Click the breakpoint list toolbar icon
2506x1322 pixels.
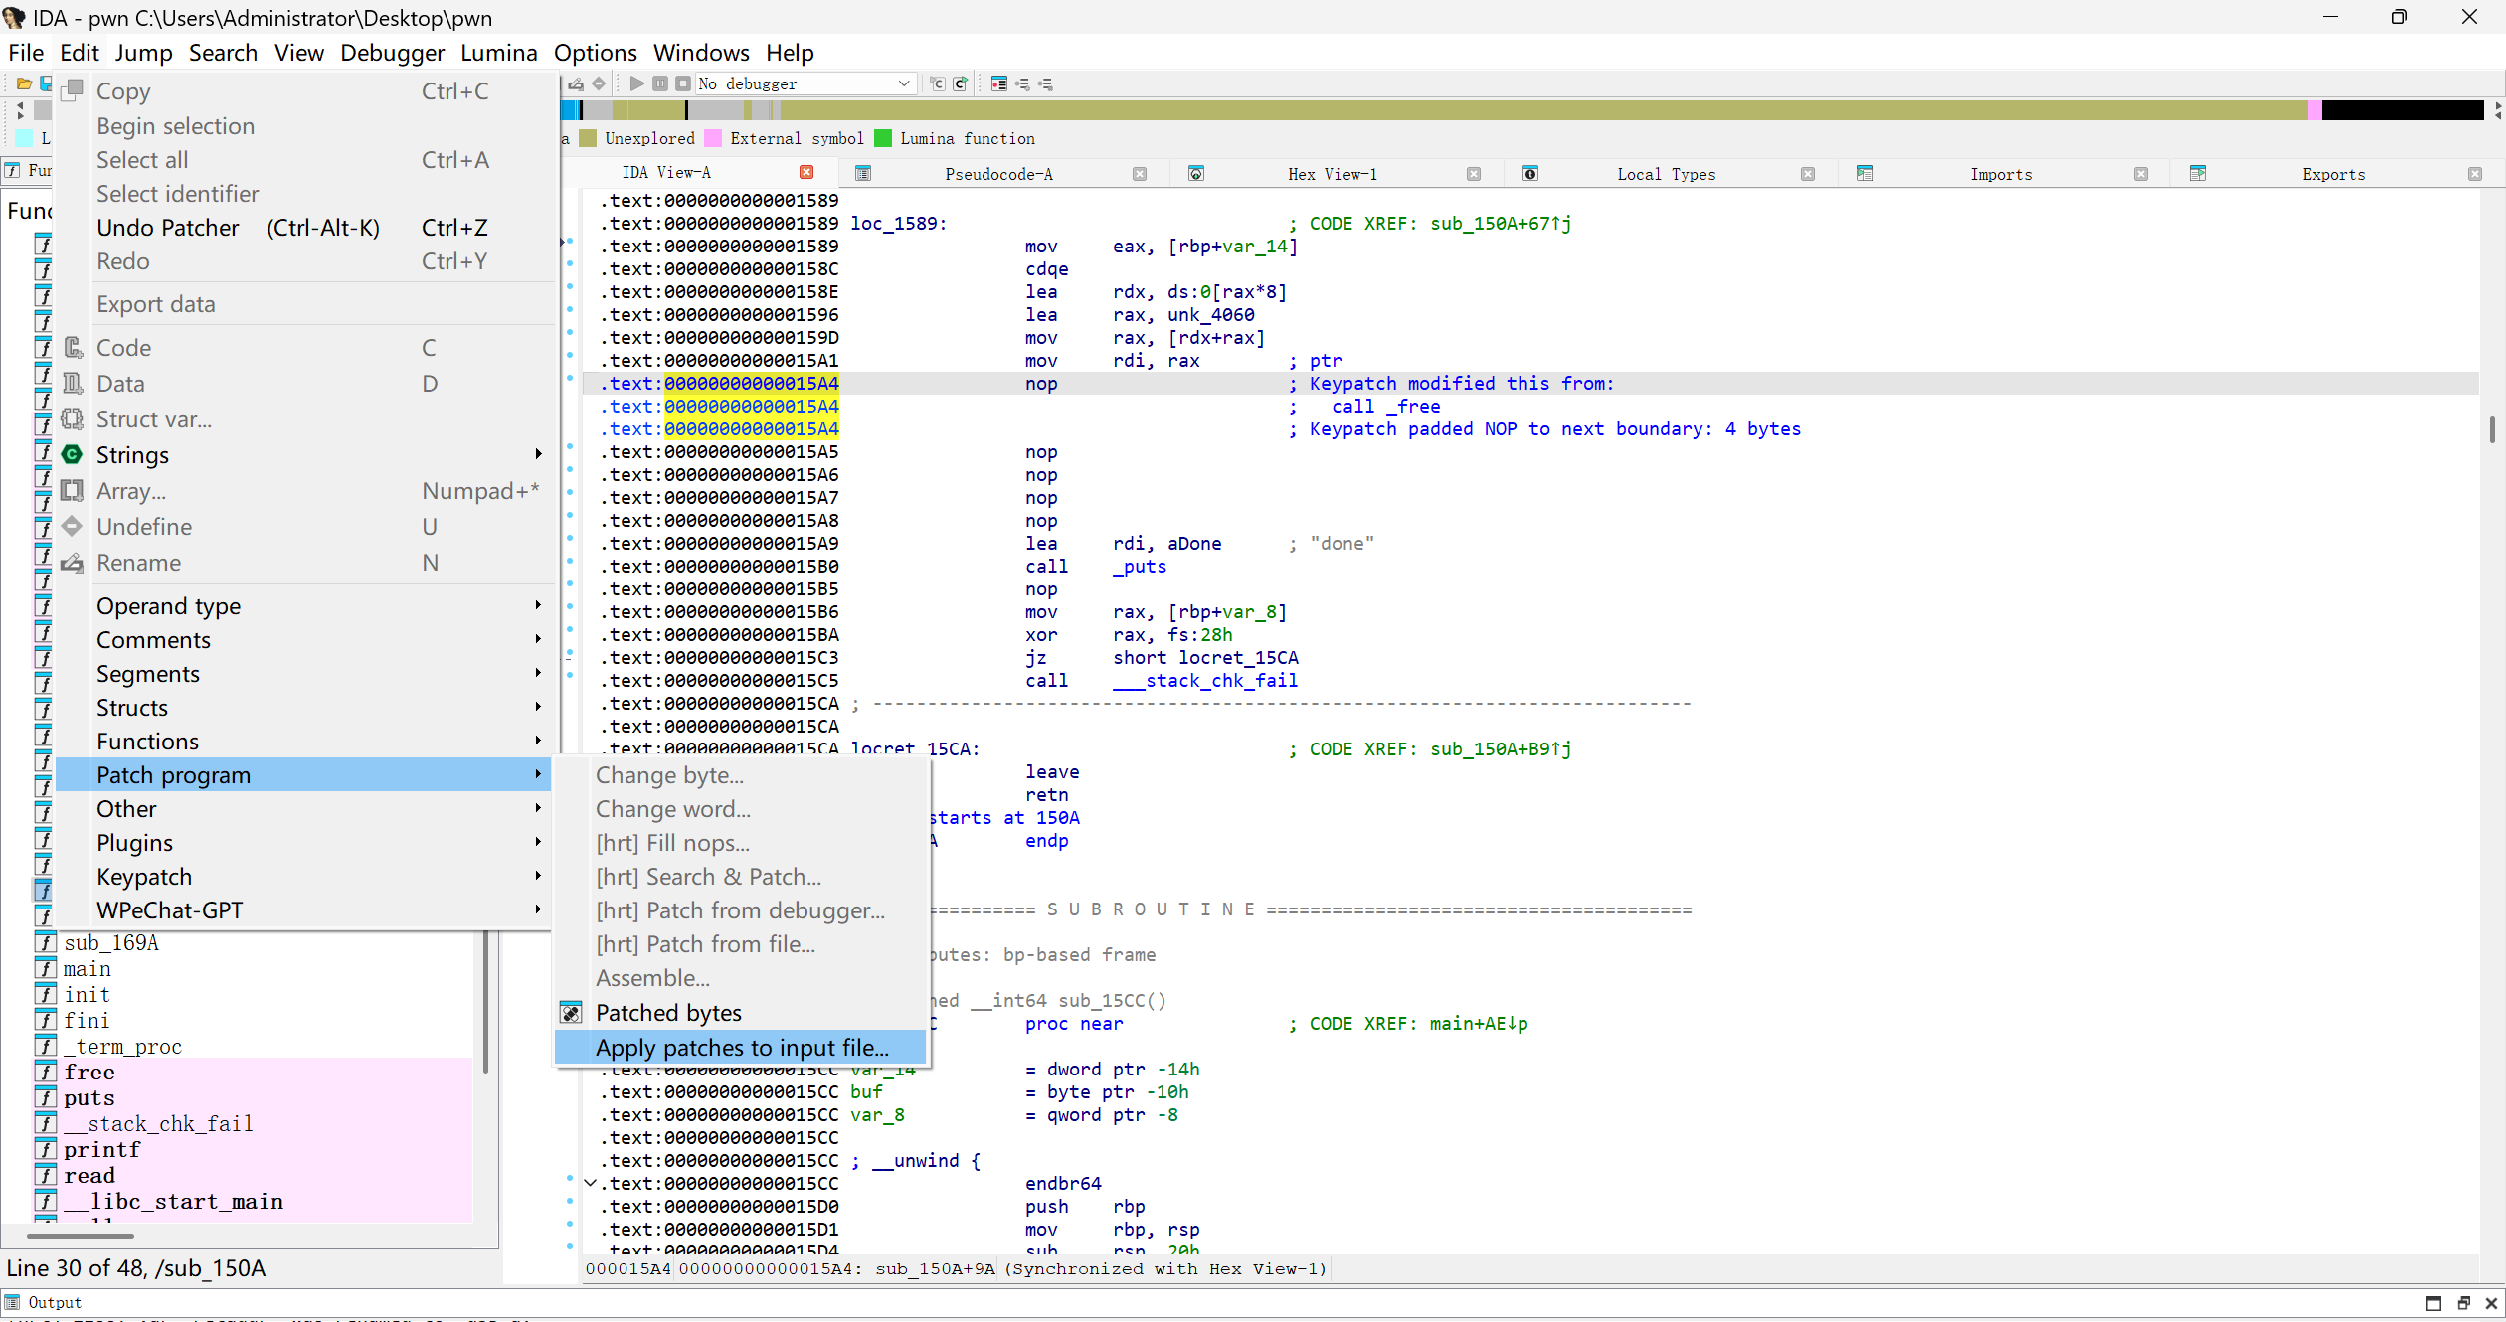coord(998,83)
